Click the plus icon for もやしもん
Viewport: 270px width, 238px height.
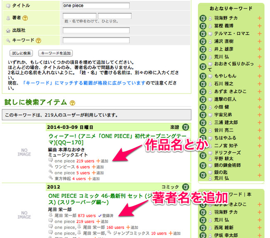click(260, 76)
